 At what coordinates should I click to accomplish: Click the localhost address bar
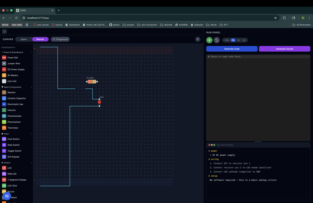point(148,18)
